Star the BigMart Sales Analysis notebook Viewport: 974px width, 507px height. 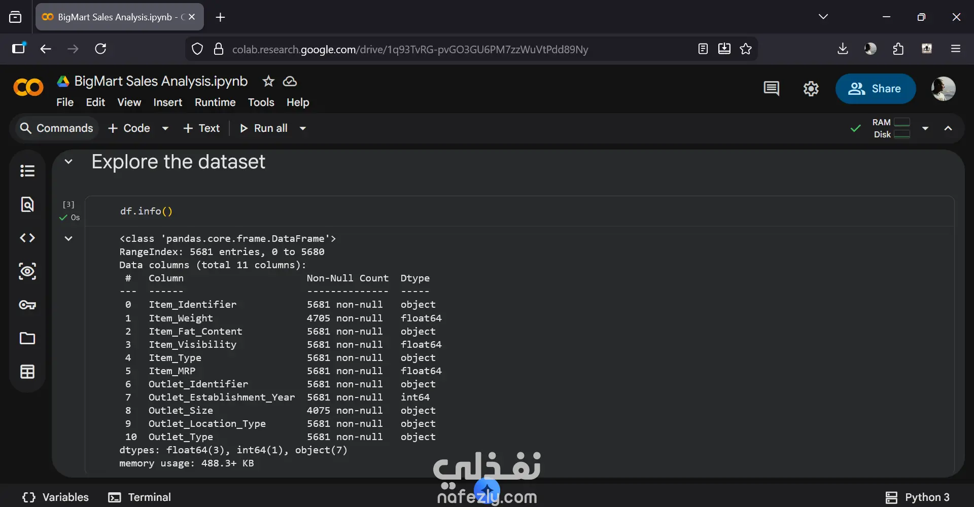tap(268, 81)
